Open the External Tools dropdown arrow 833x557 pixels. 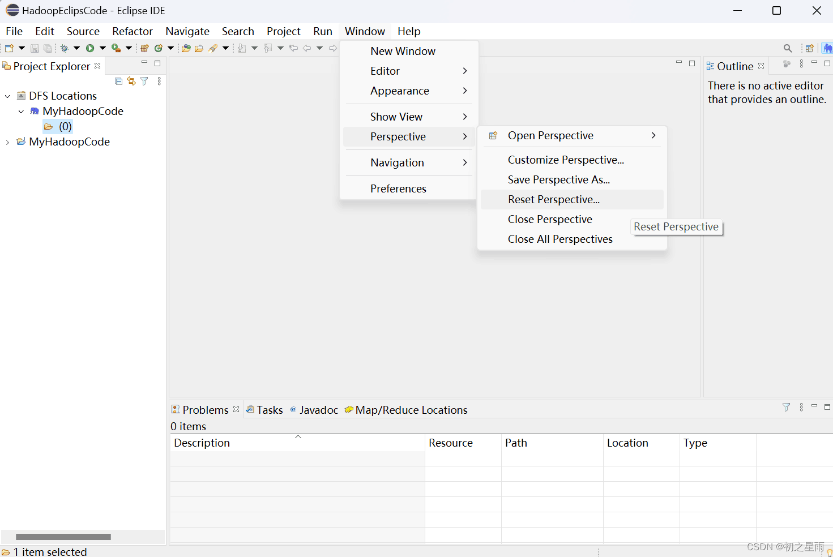point(129,48)
